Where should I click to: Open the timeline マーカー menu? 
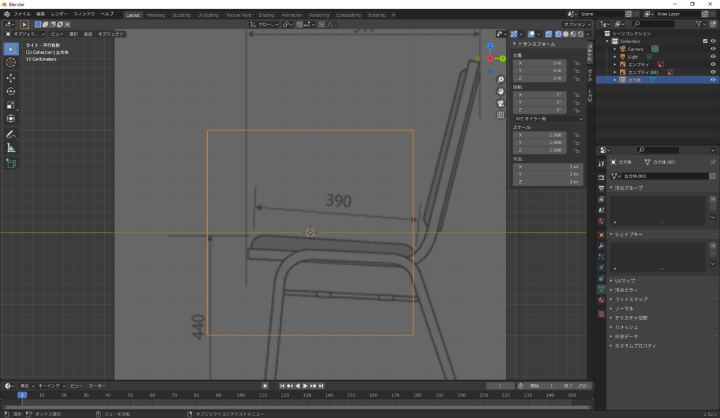[x=97, y=386]
